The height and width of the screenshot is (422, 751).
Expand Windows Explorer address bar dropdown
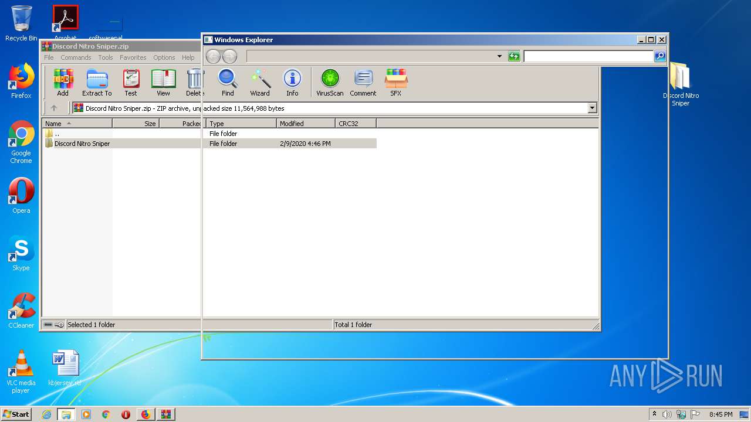pos(499,56)
